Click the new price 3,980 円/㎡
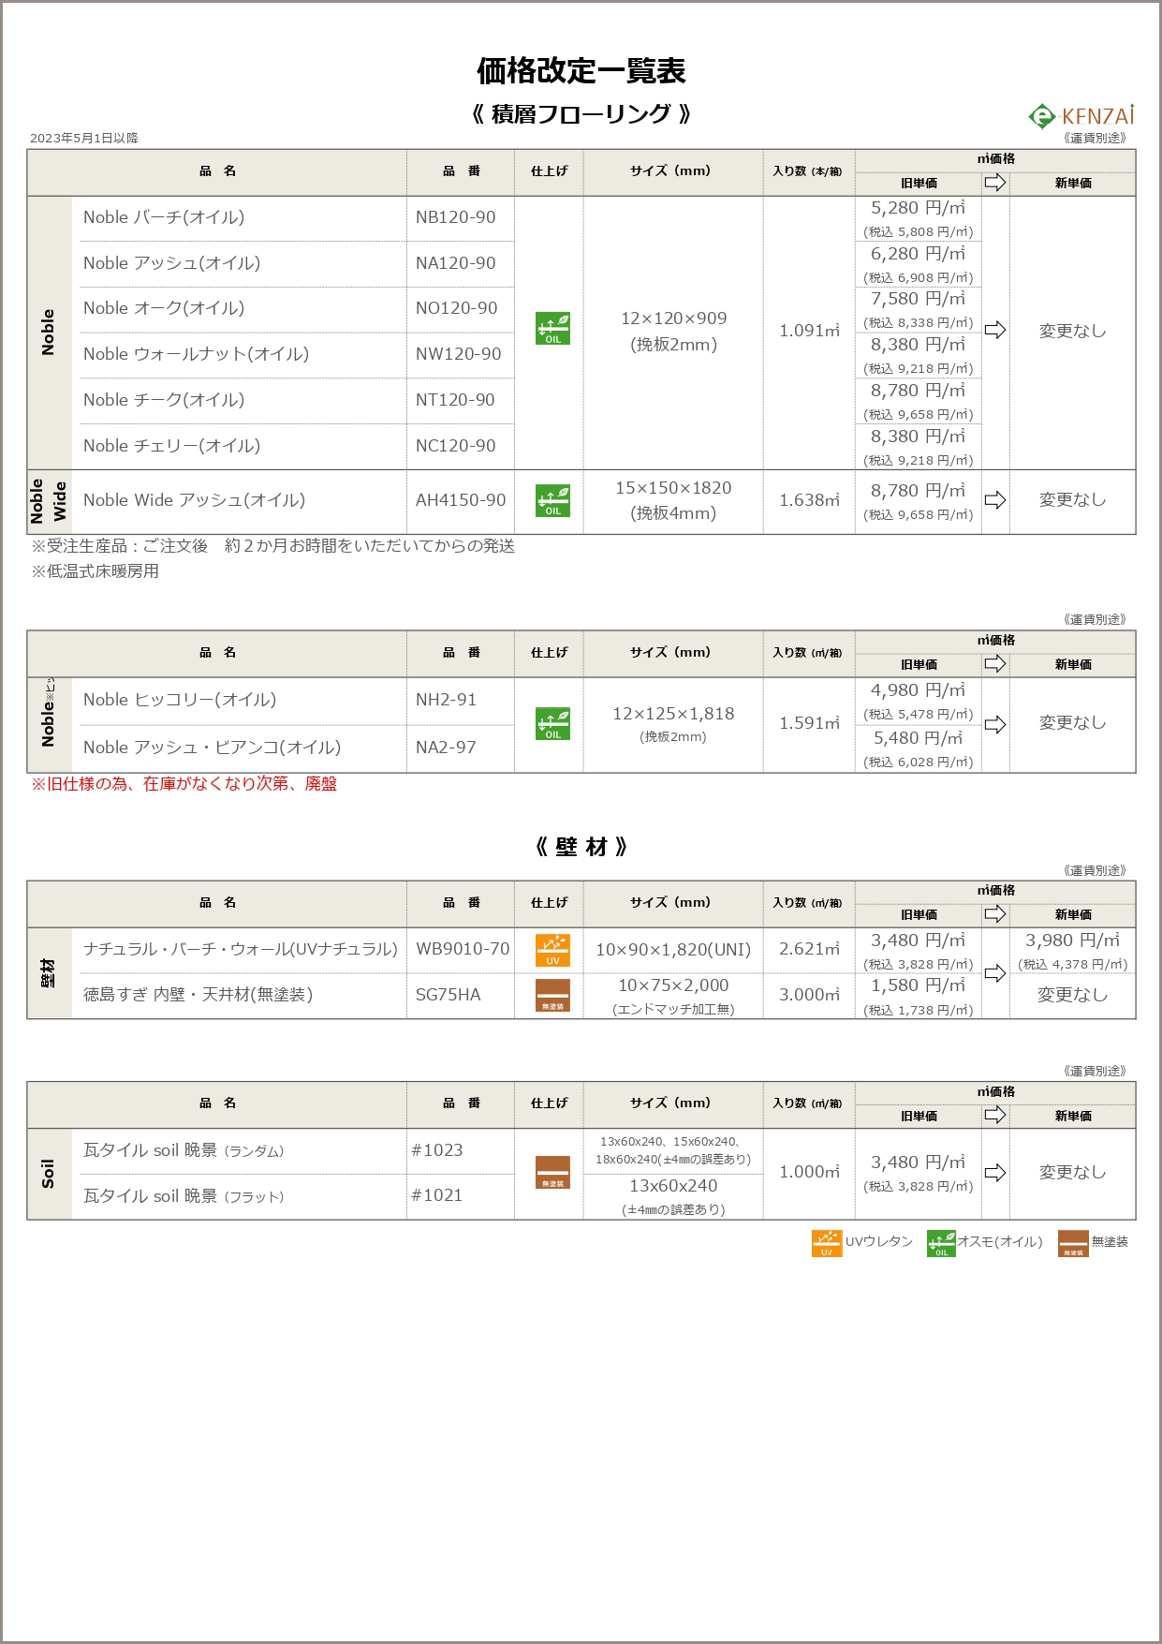 coord(1073,940)
